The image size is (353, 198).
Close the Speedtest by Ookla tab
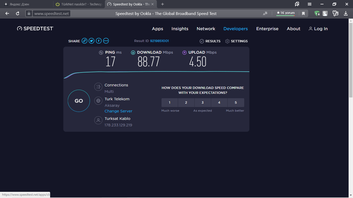[152, 4]
